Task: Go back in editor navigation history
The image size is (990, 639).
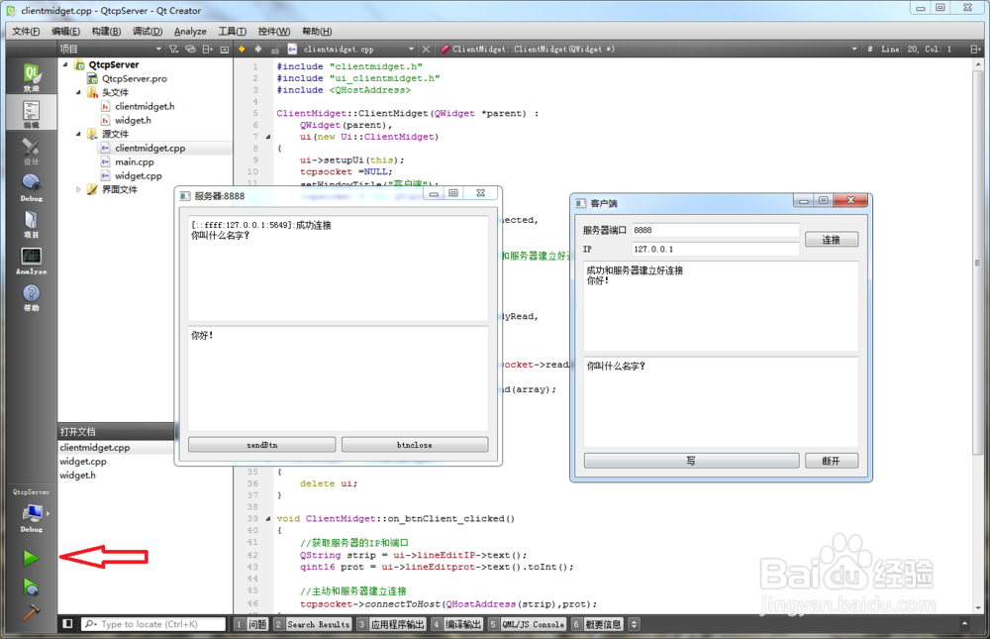Action: (242, 50)
